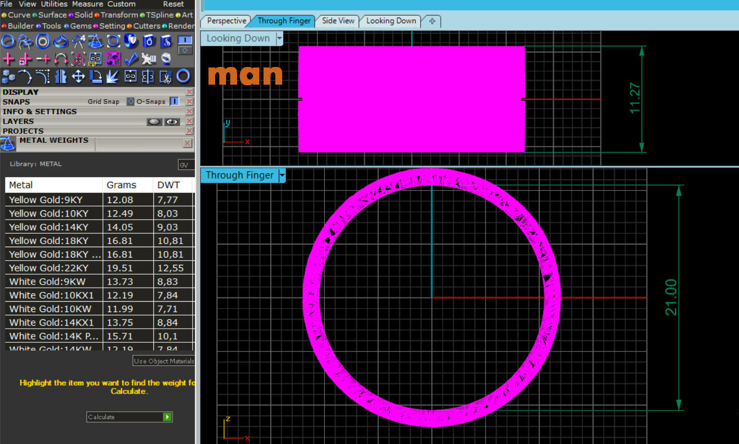This screenshot has height=444, width=739.
Task: Click the single pink plus icon
Action: point(8,59)
